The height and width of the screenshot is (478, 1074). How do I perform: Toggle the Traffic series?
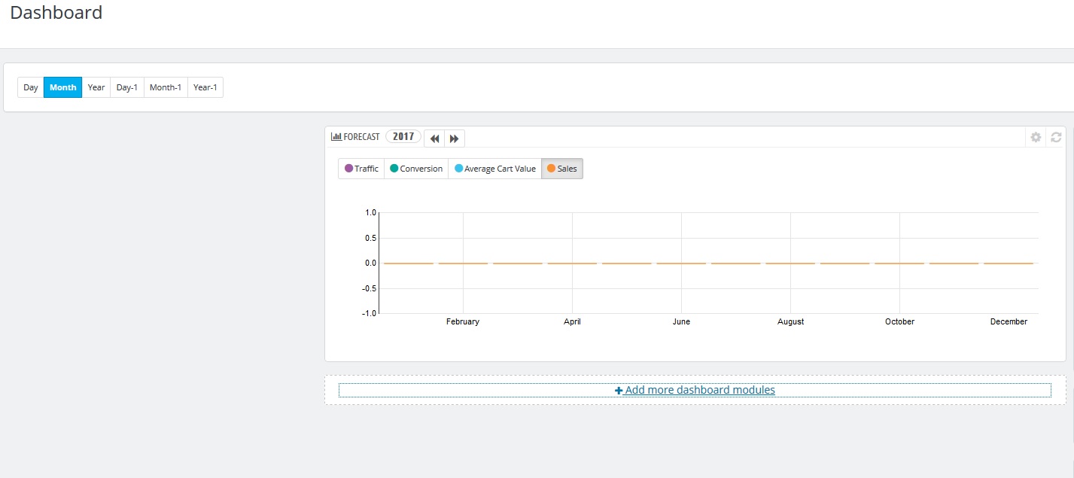361,169
